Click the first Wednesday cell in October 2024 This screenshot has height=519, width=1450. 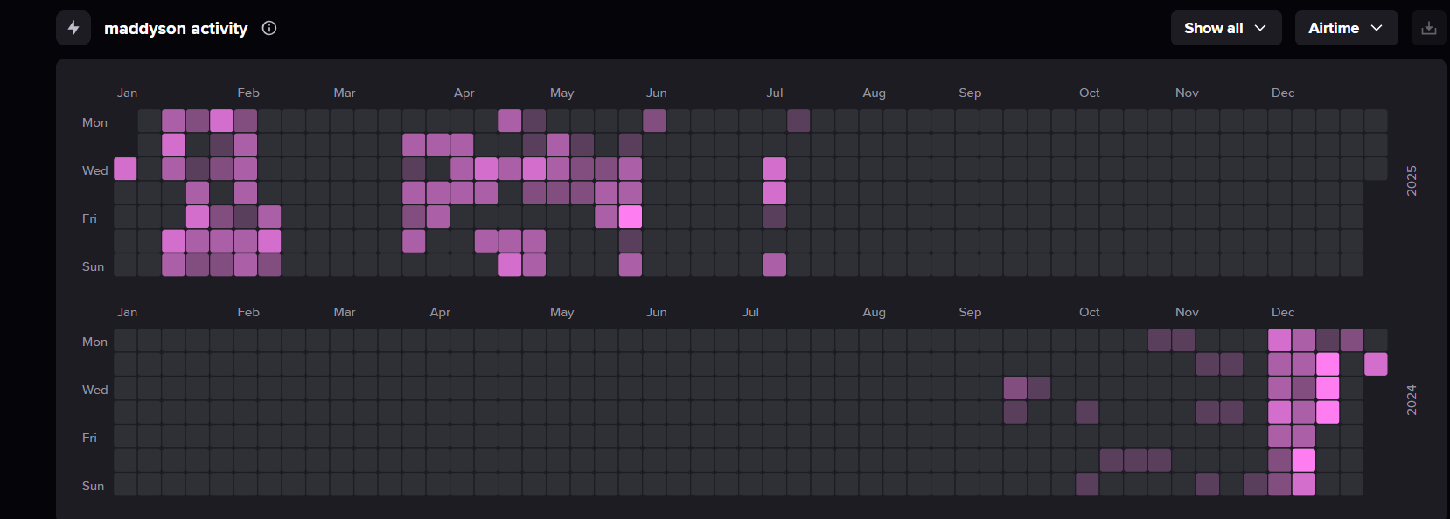point(1015,388)
